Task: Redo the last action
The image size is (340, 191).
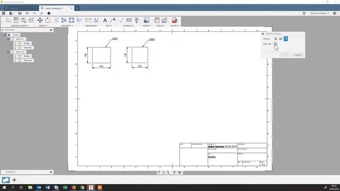Action: (x=34, y=13)
